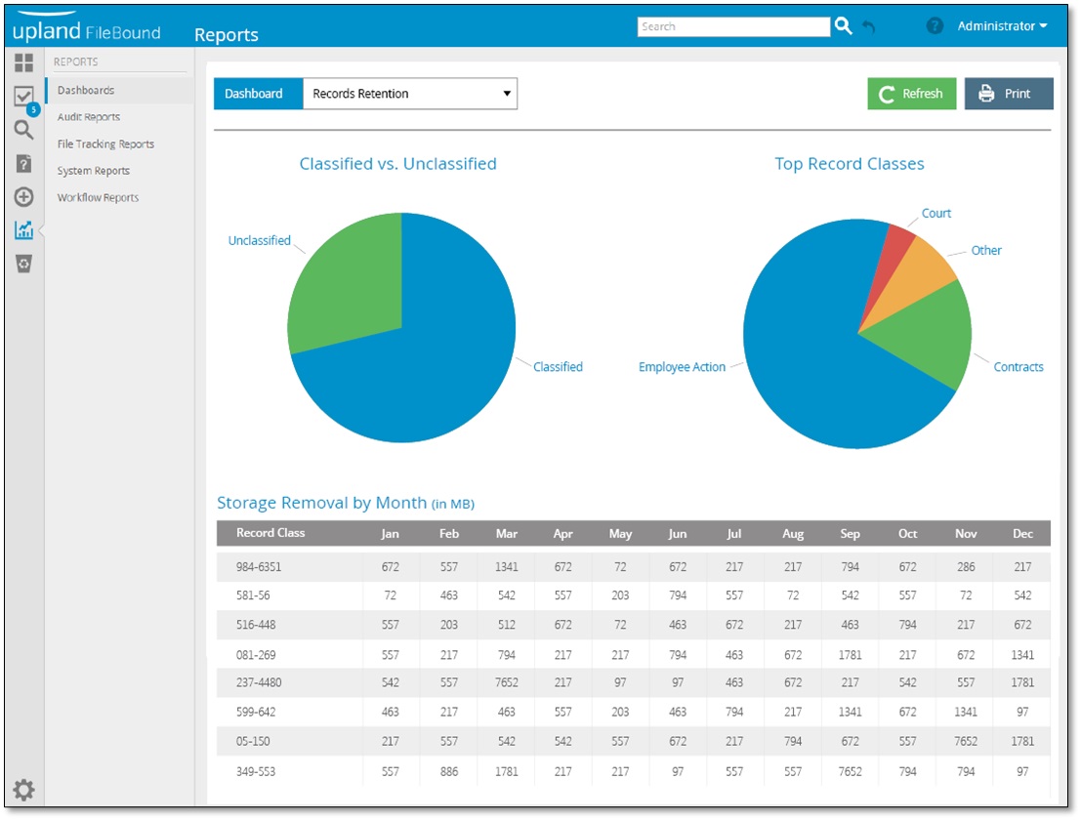The image size is (1081, 820).
Task: Select the reports chart icon in sidebar
Action: [23, 230]
